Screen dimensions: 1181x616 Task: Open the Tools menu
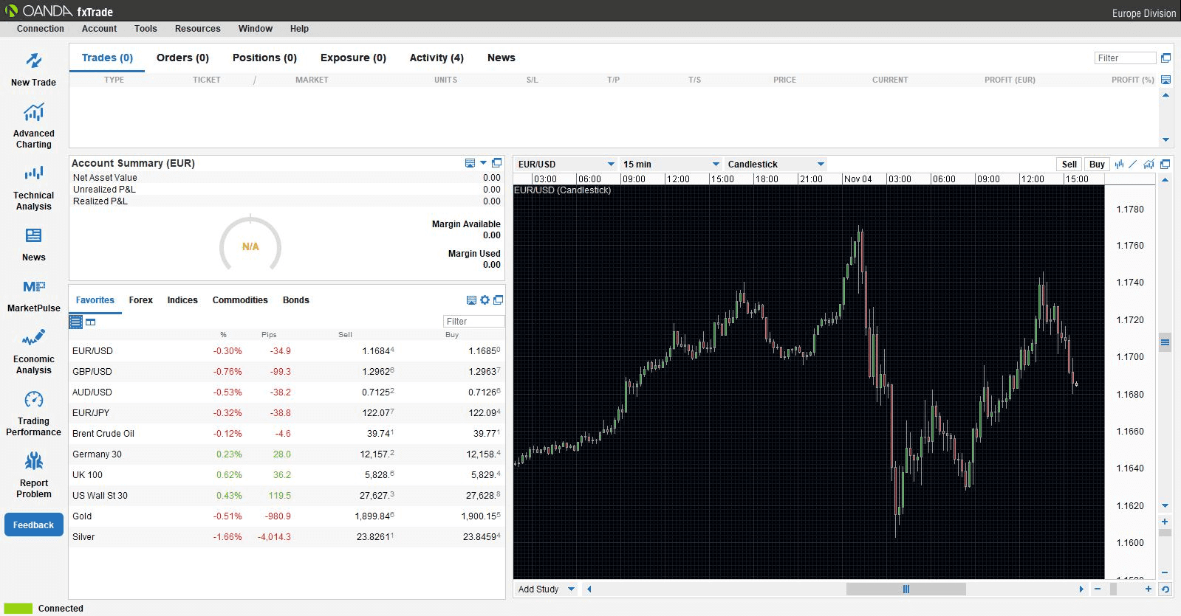(x=146, y=29)
